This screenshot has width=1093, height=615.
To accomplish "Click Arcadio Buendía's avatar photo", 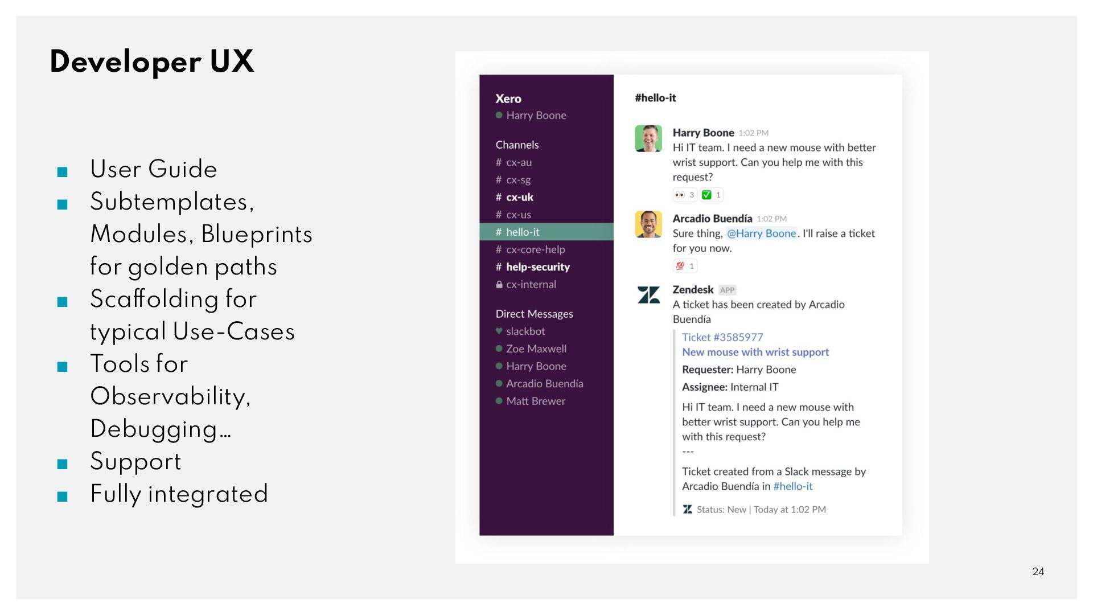I will [648, 224].
